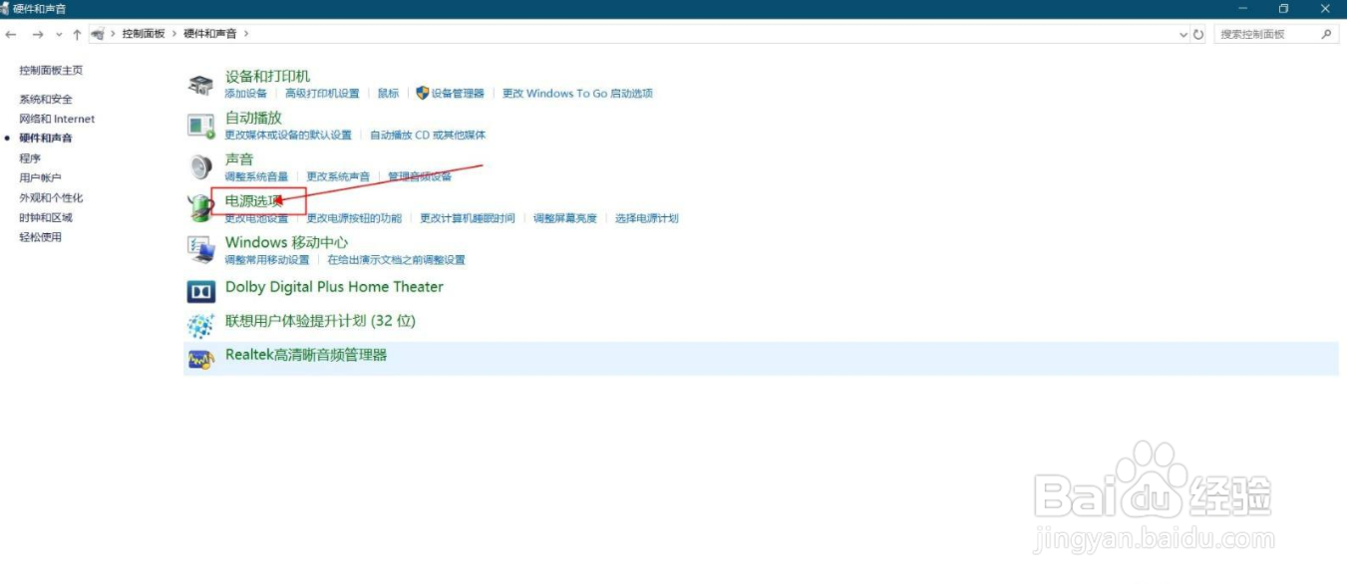Image resolution: width=1347 pixels, height=584 pixels.
Task: Click the 搜索控制面板 search field
Action: tap(1256, 33)
